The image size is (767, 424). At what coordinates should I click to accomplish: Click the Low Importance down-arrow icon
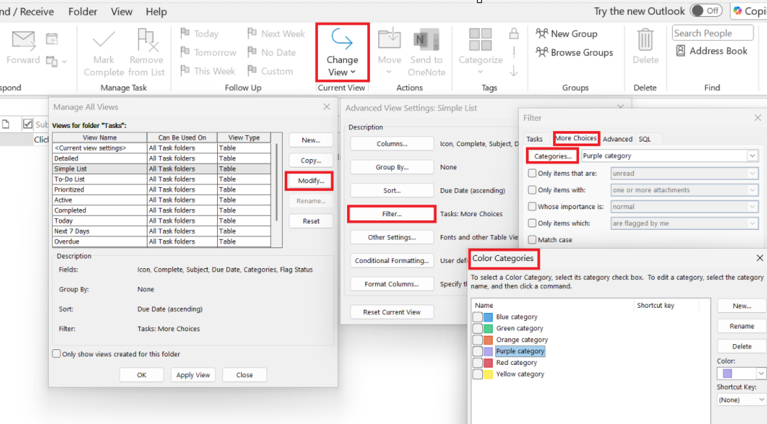[513, 71]
